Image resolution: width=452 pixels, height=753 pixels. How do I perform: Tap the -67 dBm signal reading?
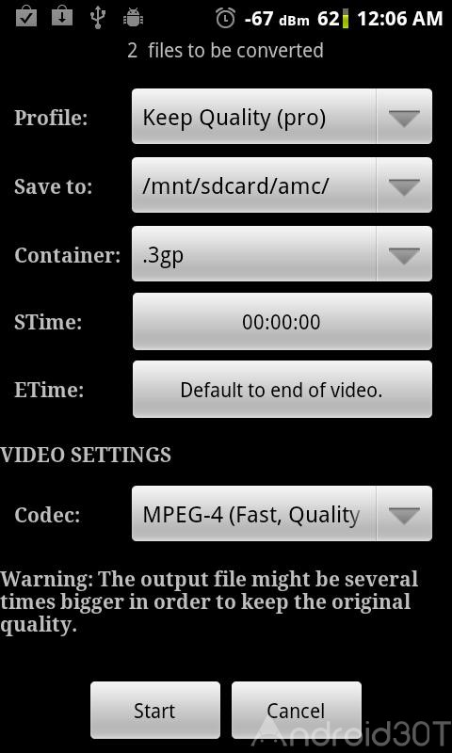(277, 19)
